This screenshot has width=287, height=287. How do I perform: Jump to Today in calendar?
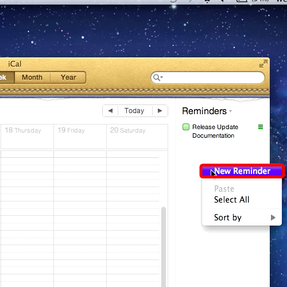134,111
